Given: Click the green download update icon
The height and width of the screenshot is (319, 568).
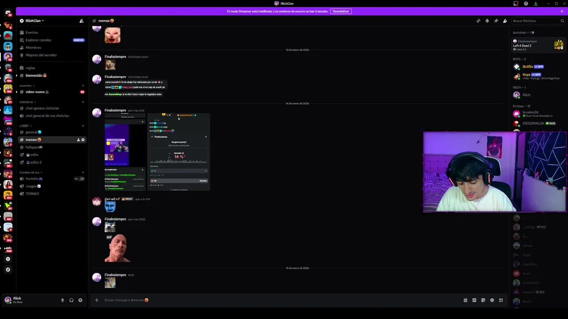Looking at the screenshot, I should coord(536,4).
